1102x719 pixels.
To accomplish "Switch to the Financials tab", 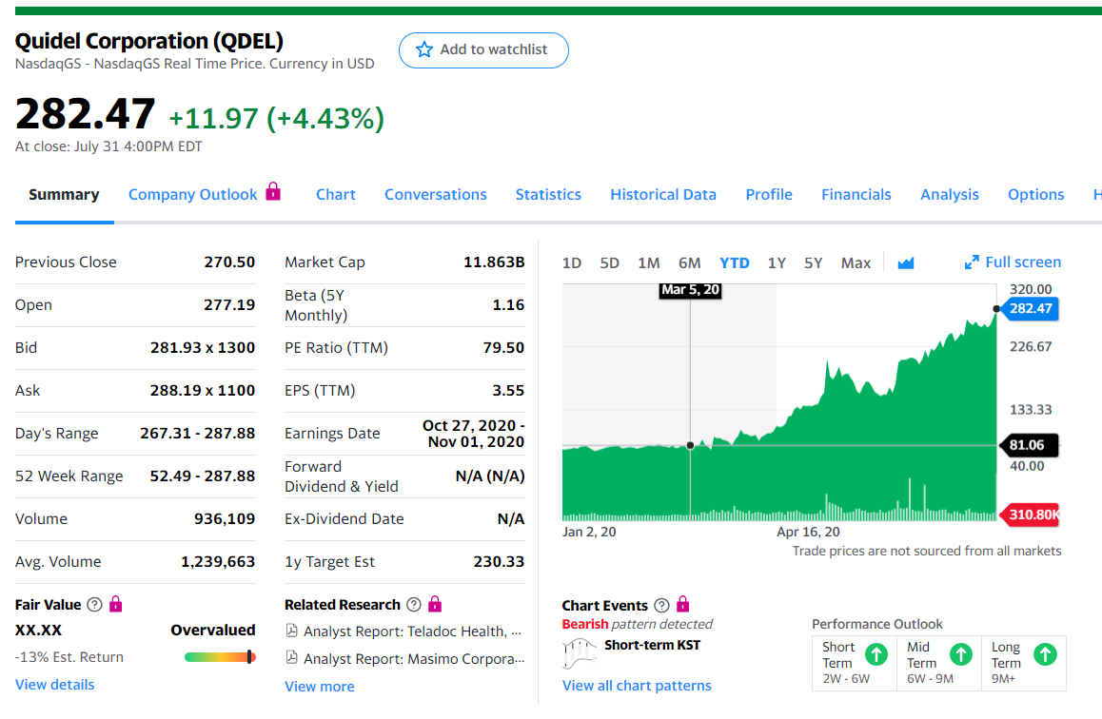I will tap(856, 195).
